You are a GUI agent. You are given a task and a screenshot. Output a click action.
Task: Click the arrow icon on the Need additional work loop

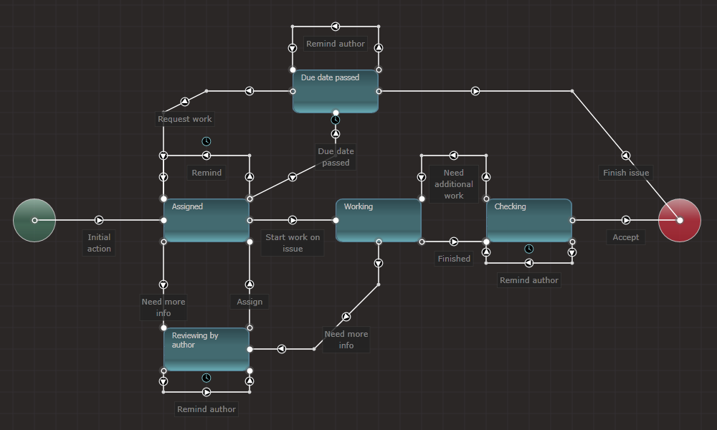coord(453,153)
